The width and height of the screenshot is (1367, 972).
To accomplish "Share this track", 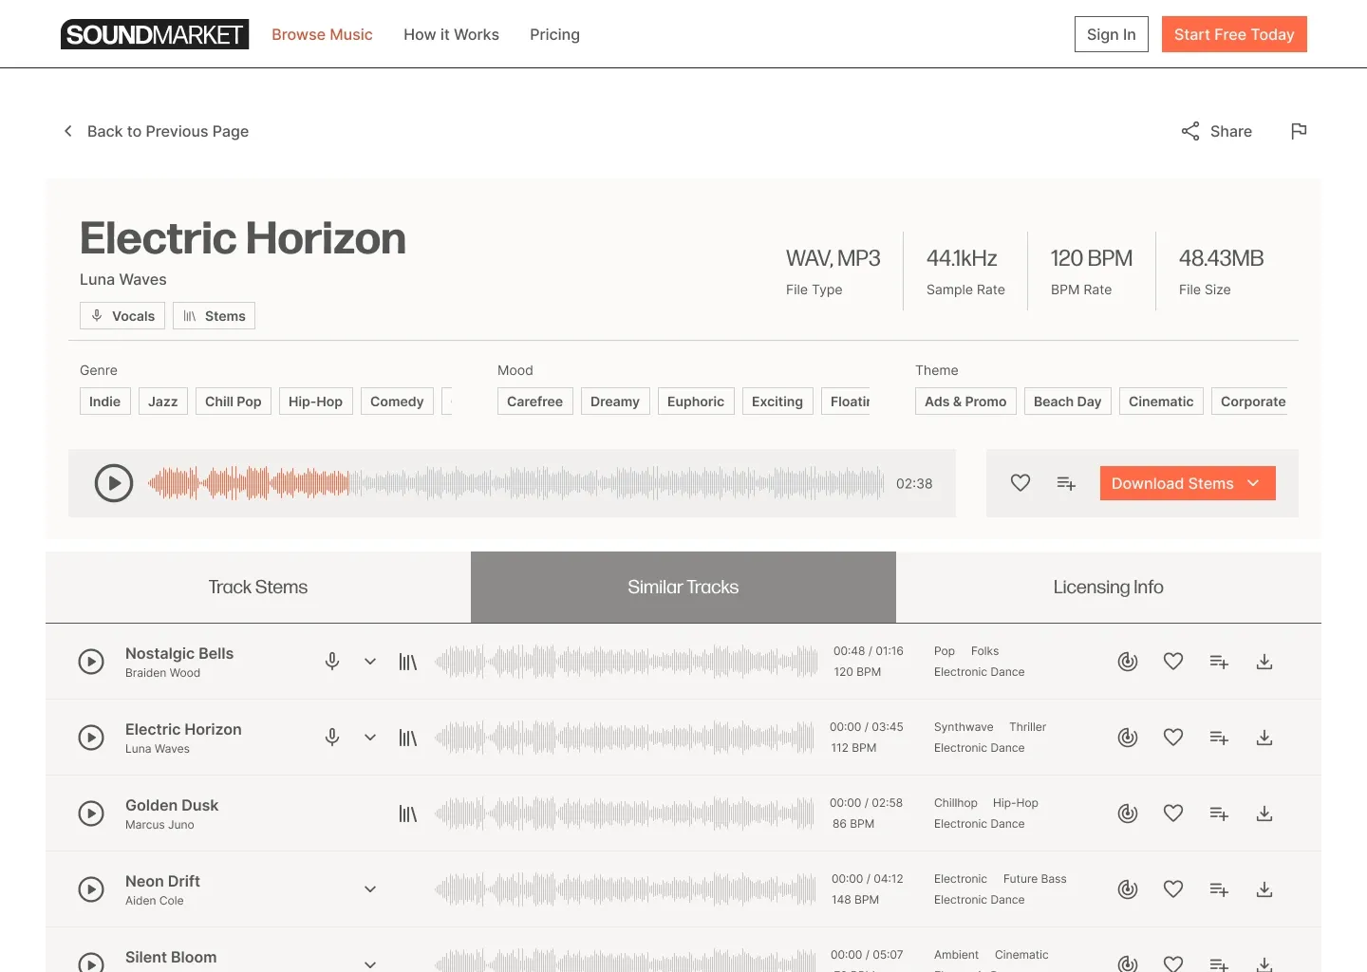I will 1216,131.
